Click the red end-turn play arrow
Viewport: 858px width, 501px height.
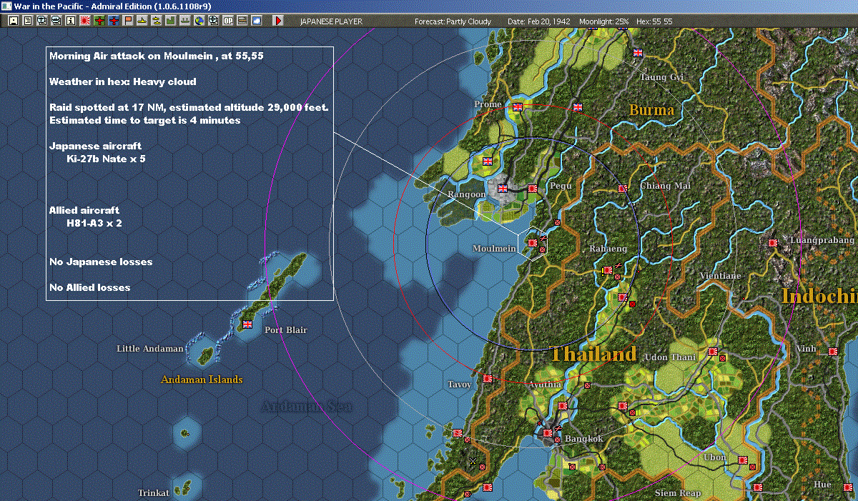(278, 21)
